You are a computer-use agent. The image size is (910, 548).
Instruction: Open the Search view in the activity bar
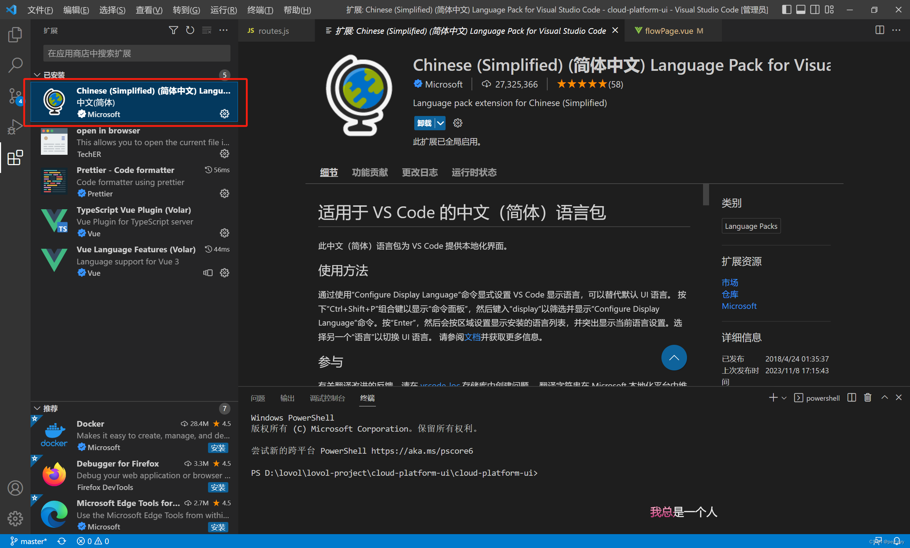coord(15,65)
